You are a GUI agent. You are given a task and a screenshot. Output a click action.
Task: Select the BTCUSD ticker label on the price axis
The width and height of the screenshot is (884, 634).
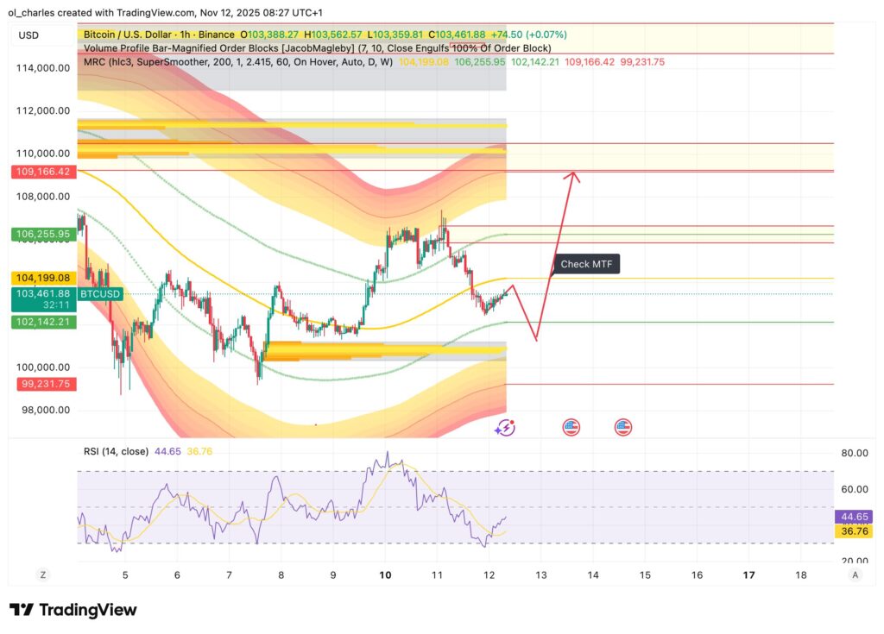point(99,294)
